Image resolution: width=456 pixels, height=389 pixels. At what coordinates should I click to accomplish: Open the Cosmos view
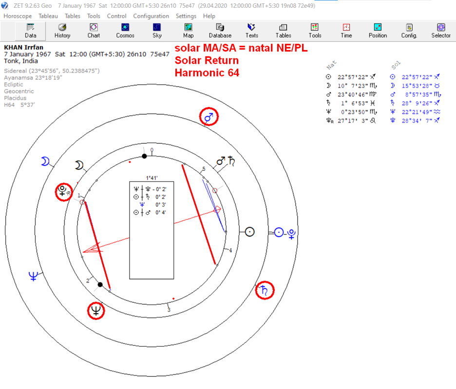coord(125,31)
